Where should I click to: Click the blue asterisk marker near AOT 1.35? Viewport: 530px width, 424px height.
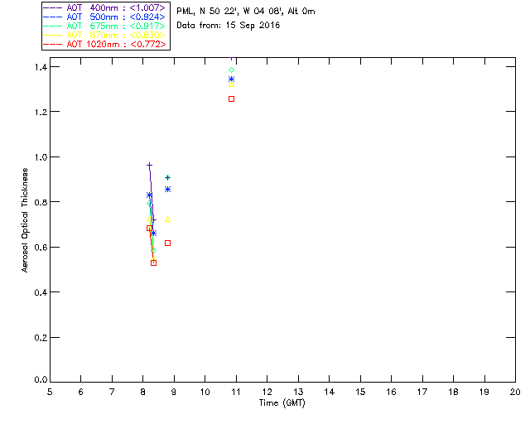tap(232, 79)
